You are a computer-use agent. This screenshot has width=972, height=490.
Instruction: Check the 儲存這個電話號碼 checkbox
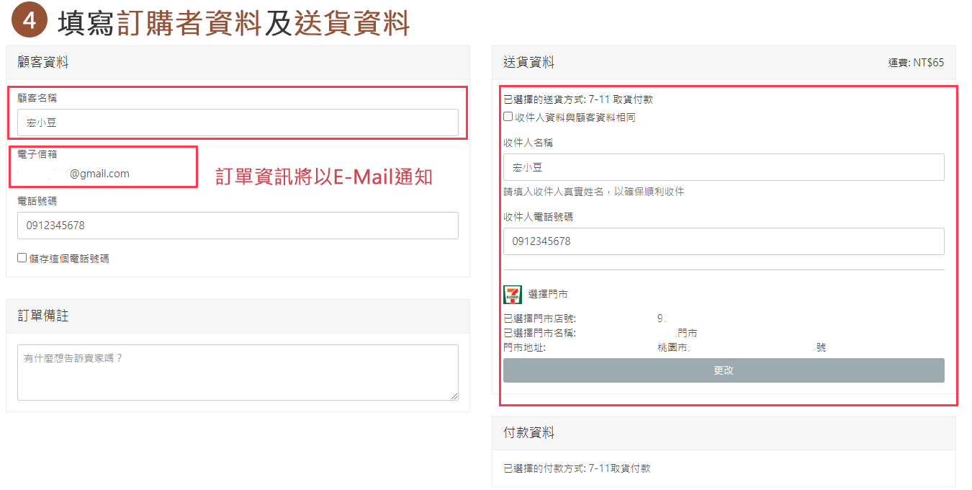[22, 258]
